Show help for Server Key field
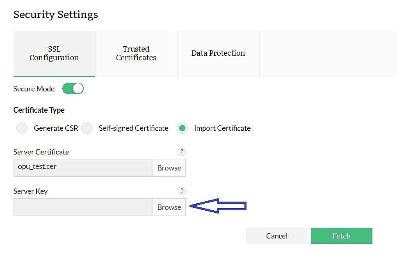397x259 pixels. 182,191
